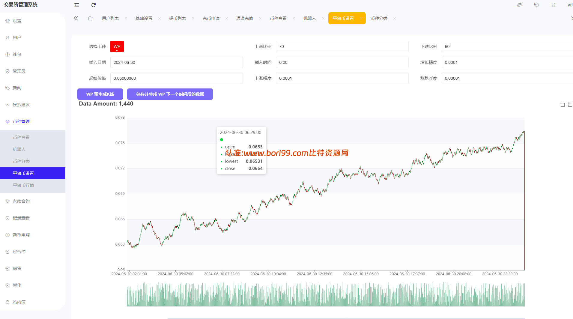Click WP 预生成K线 button
Image resolution: width=573 pixels, height=319 pixels.
click(100, 94)
